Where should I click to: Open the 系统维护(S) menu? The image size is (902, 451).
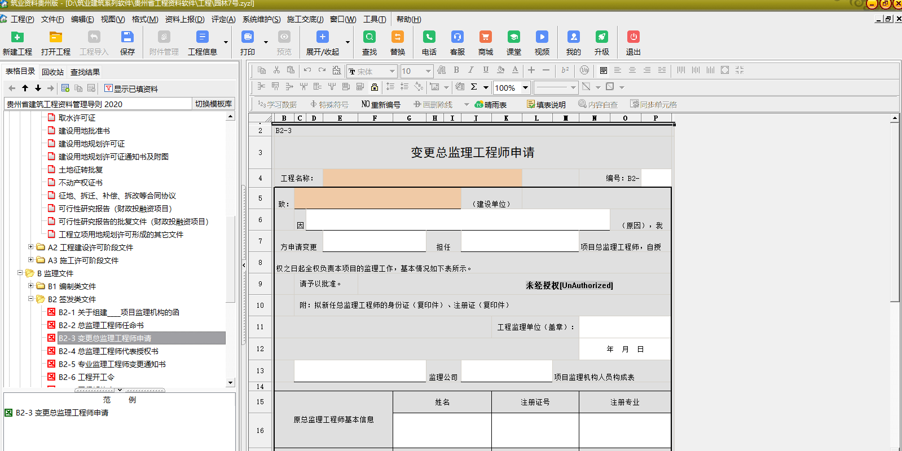click(261, 19)
